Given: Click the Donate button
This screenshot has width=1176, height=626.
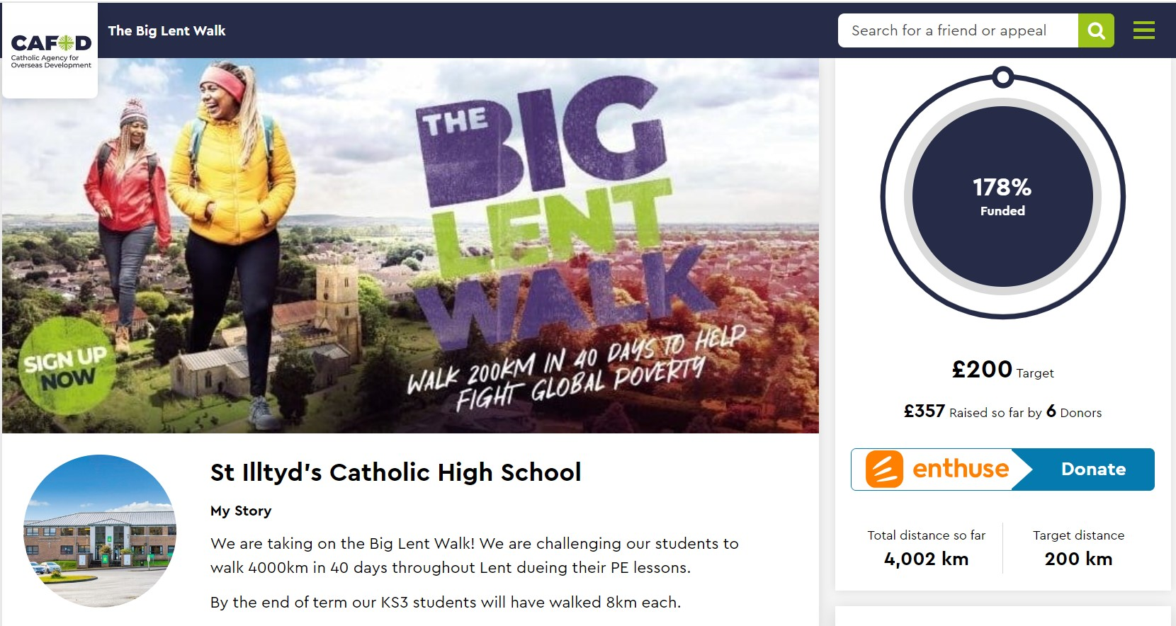Looking at the screenshot, I should click(x=1093, y=469).
